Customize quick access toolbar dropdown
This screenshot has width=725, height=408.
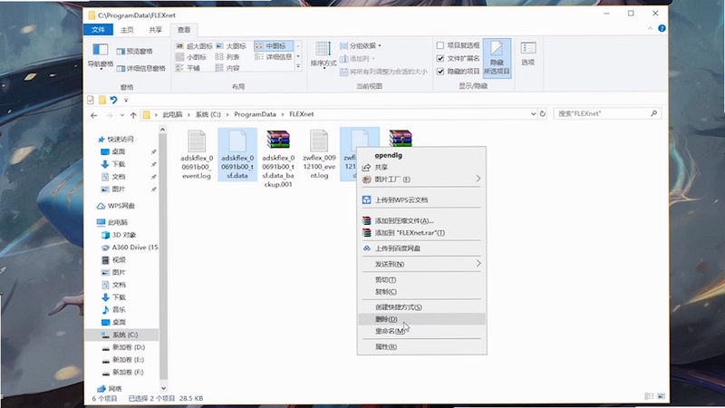pyautogui.click(x=126, y=100)
